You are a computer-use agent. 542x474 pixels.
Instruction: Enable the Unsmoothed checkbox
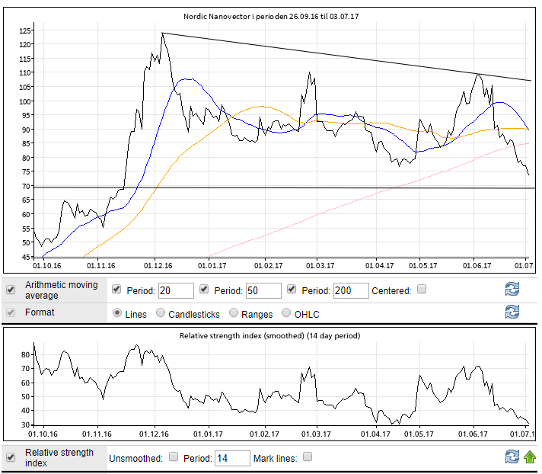[174, 456]
